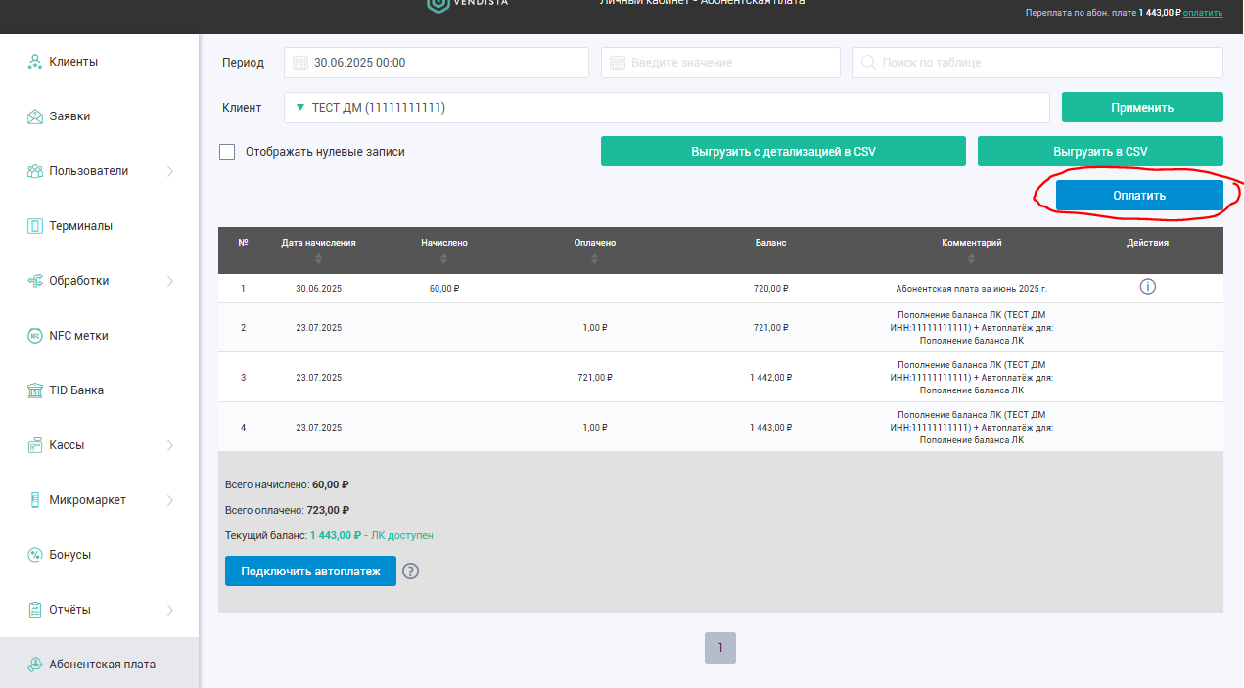Expand the Микромаркет submenu chevron

tap(170, 500)
